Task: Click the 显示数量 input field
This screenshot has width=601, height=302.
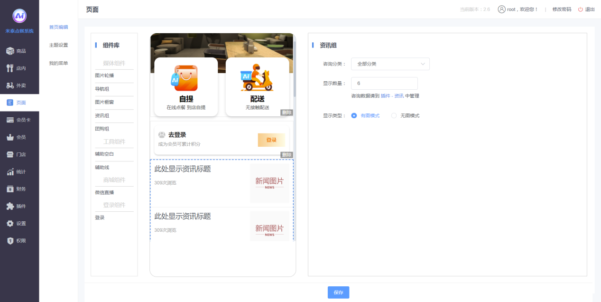Action: click(384, 83)
